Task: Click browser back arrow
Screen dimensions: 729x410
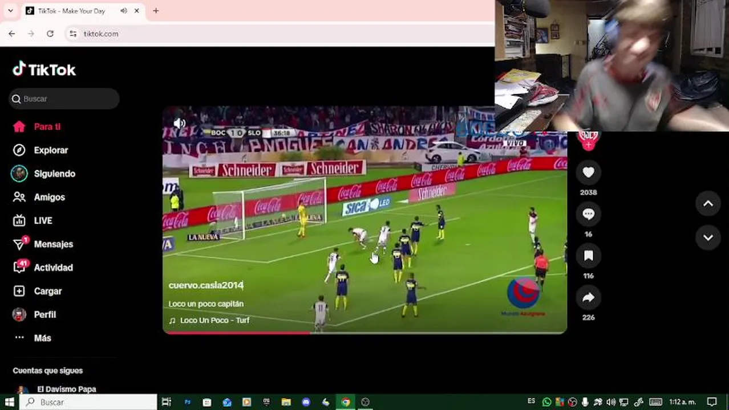Action: click(12, 34)
